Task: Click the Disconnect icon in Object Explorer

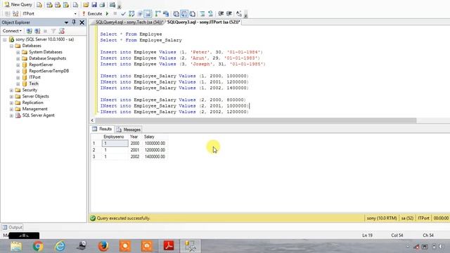Action: (x=37, y=31)
